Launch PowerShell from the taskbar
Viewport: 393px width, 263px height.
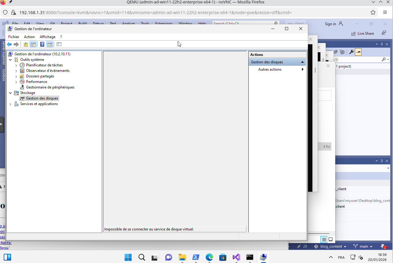coord(196,257)
